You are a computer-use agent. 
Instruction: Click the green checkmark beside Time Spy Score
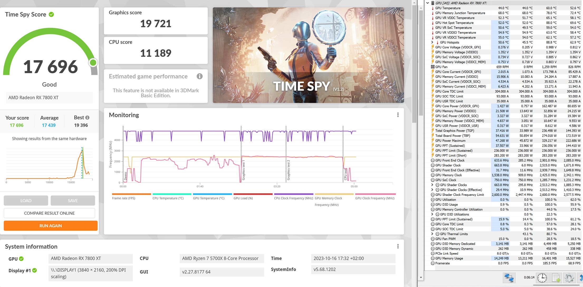51,14
